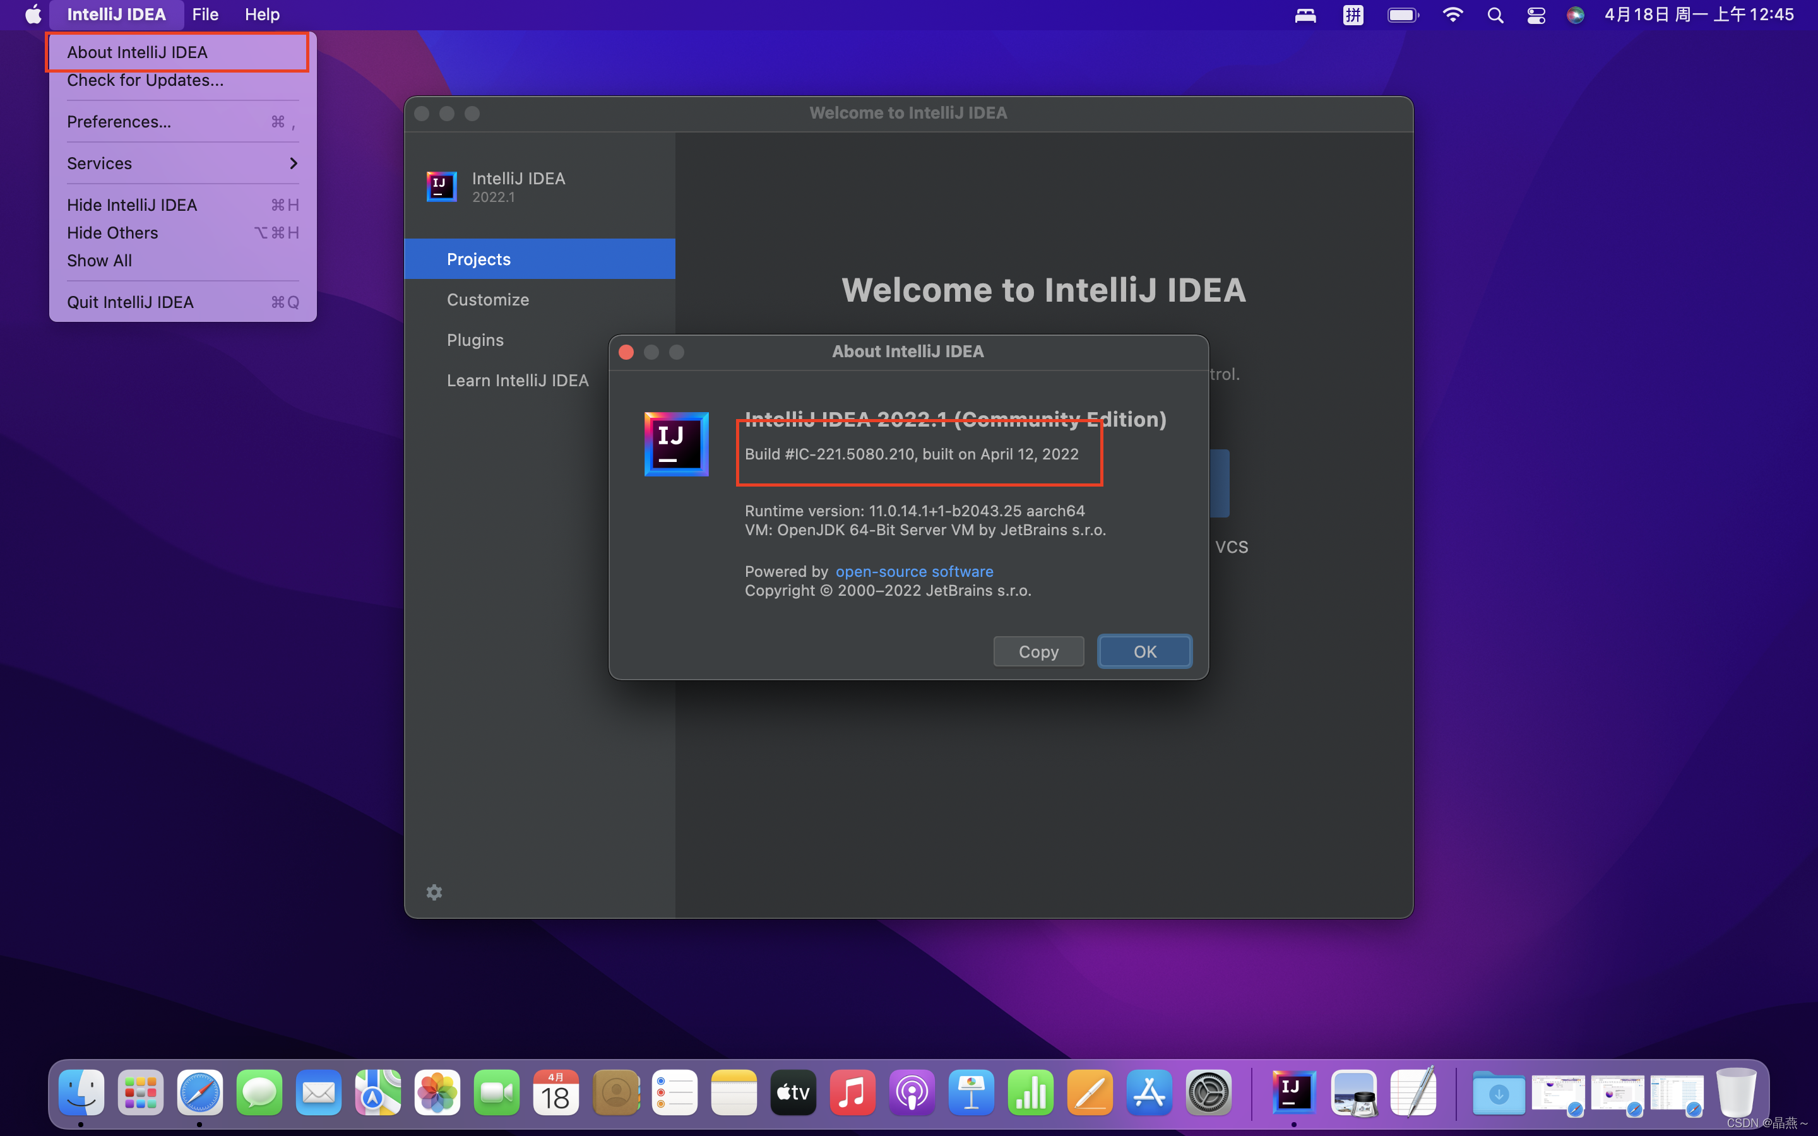Launch Safari from the Dock
The height and width of the screenshot is (1136, 1818).
pyautogui.click(x=200, y=1092)
